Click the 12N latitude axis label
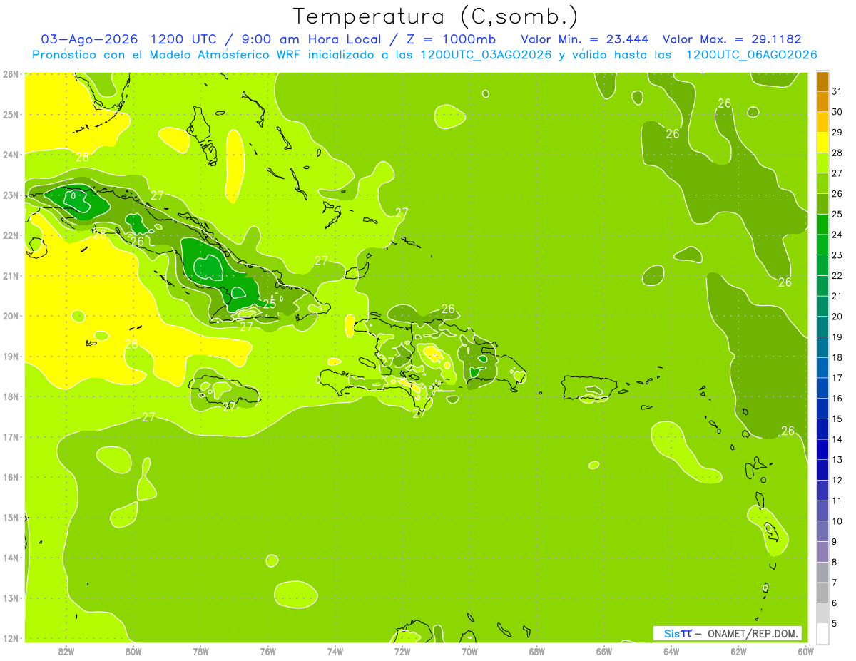 click(11, 638)
